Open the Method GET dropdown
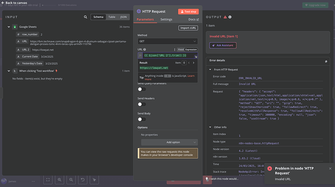Screen dimensions: 335x187 (x=167, y=41)
